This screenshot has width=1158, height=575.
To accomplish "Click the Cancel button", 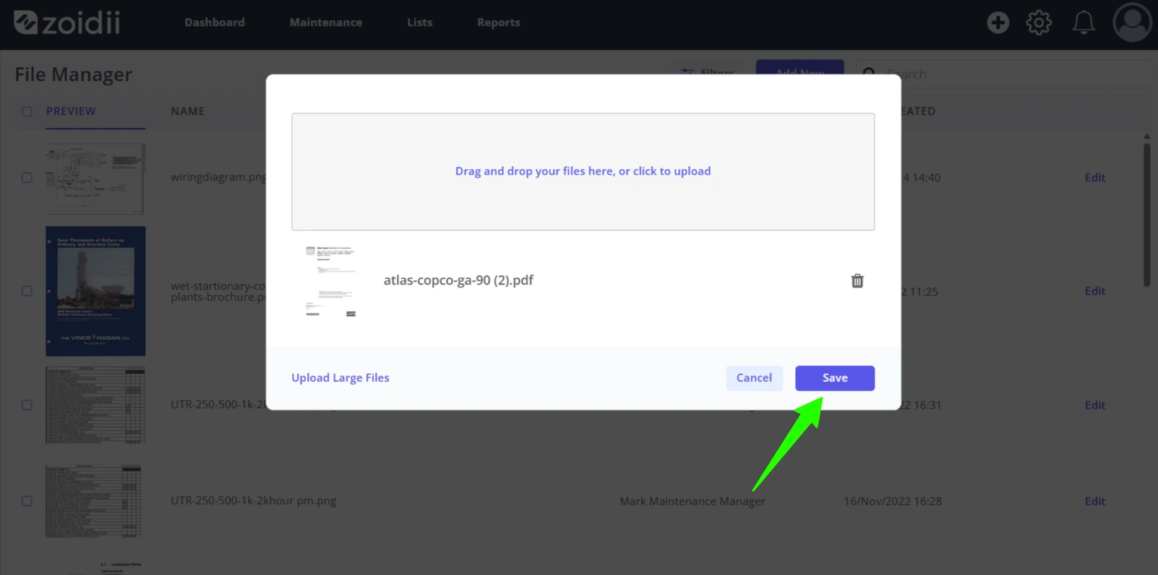I will [754, 378].
